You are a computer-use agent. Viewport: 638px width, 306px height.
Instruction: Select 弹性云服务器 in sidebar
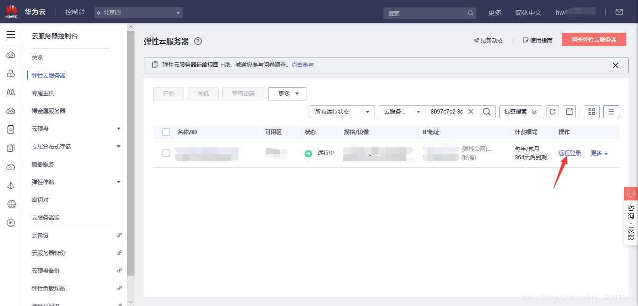(x=49, y=75)
